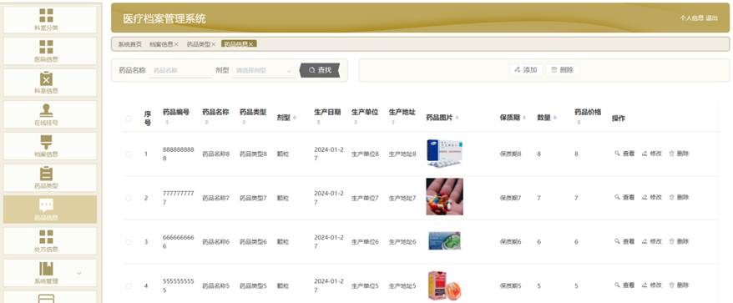Delete the 药品名称7 row
Image resolution: width=733 pixels, height=303 pixels.
point(679,197)
